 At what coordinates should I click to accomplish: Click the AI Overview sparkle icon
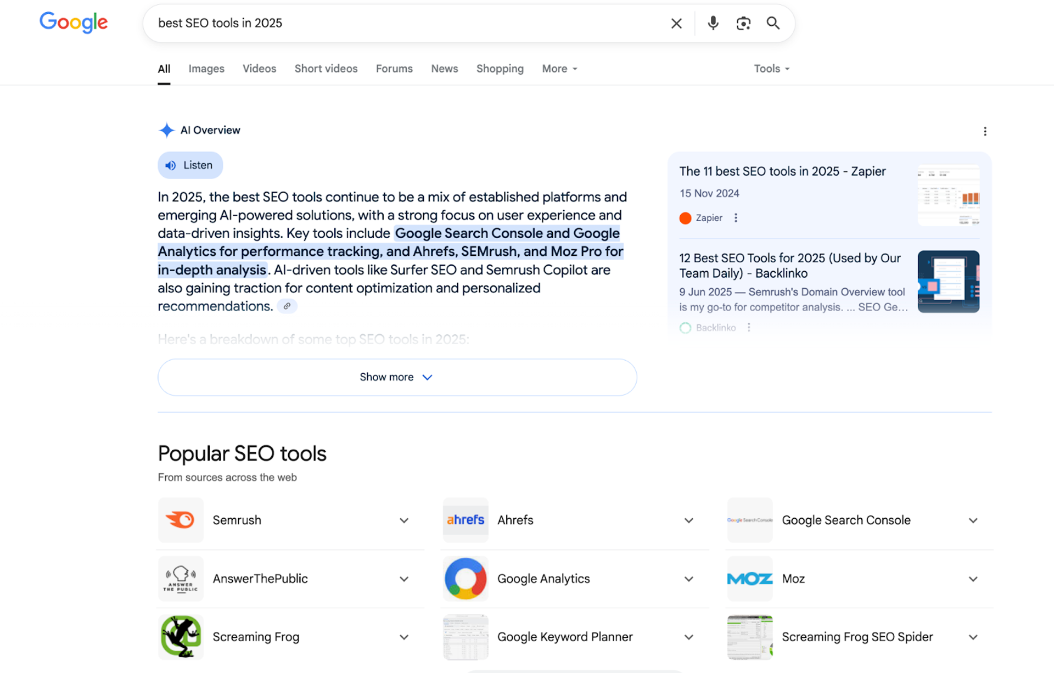[166, 130]
